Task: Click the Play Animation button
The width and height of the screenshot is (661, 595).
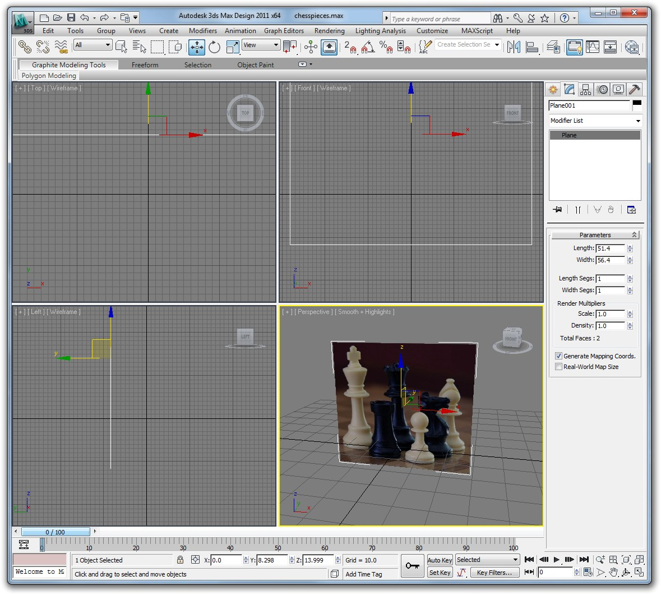Action: point(556,559)
